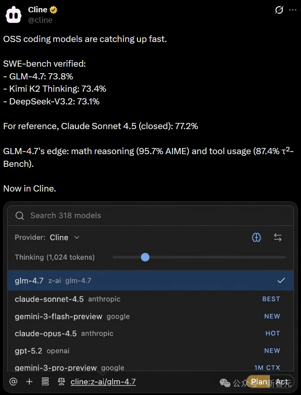The image size is (301, 395).
Task: Click the Thinking tokens slider handle
Action: point(145,257)
